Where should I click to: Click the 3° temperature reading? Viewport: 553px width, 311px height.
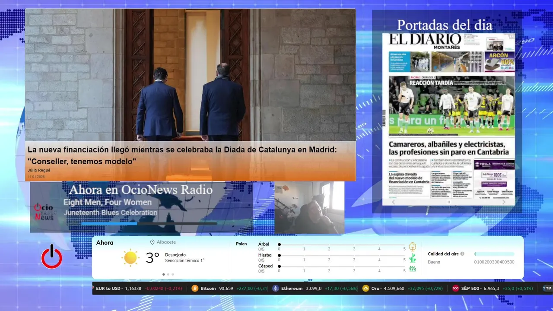(x=153, y=258)
